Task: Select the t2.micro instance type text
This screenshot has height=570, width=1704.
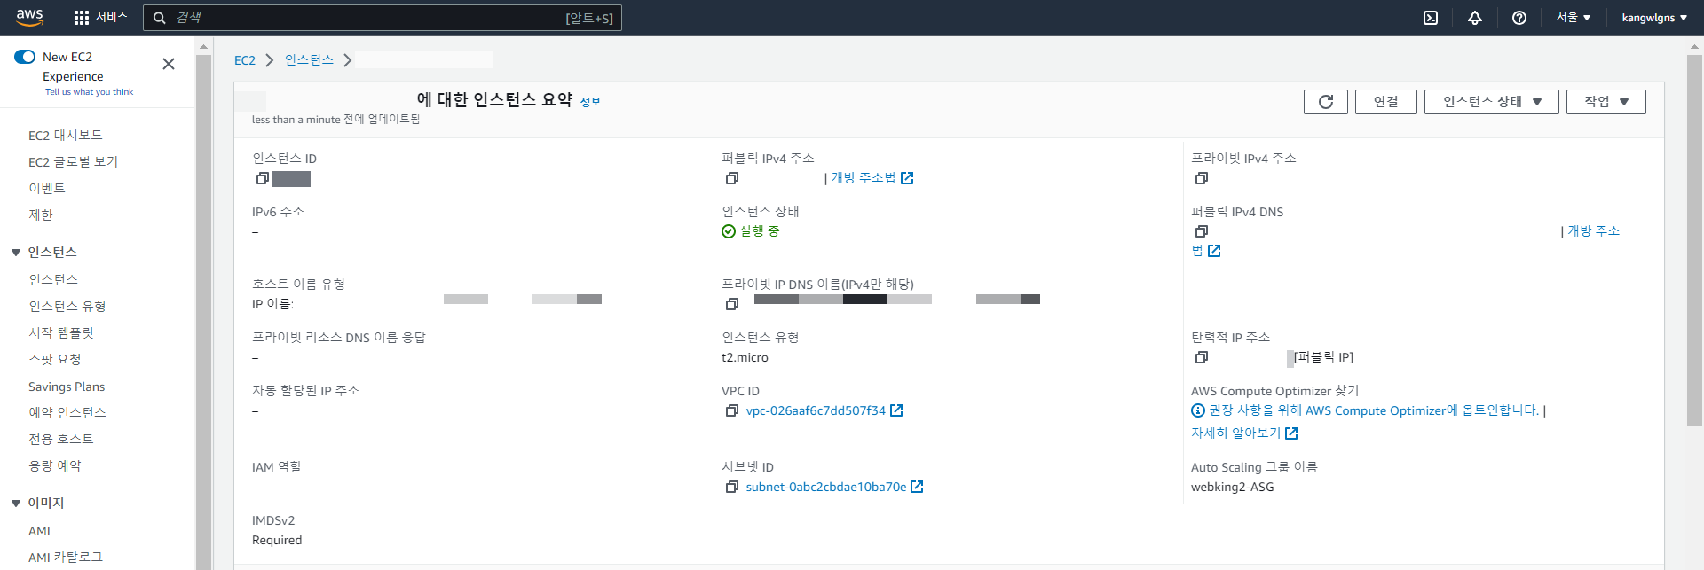Action: click(x=745, y=357)
